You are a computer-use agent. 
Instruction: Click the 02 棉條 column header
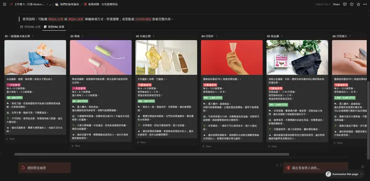point(75,36)
